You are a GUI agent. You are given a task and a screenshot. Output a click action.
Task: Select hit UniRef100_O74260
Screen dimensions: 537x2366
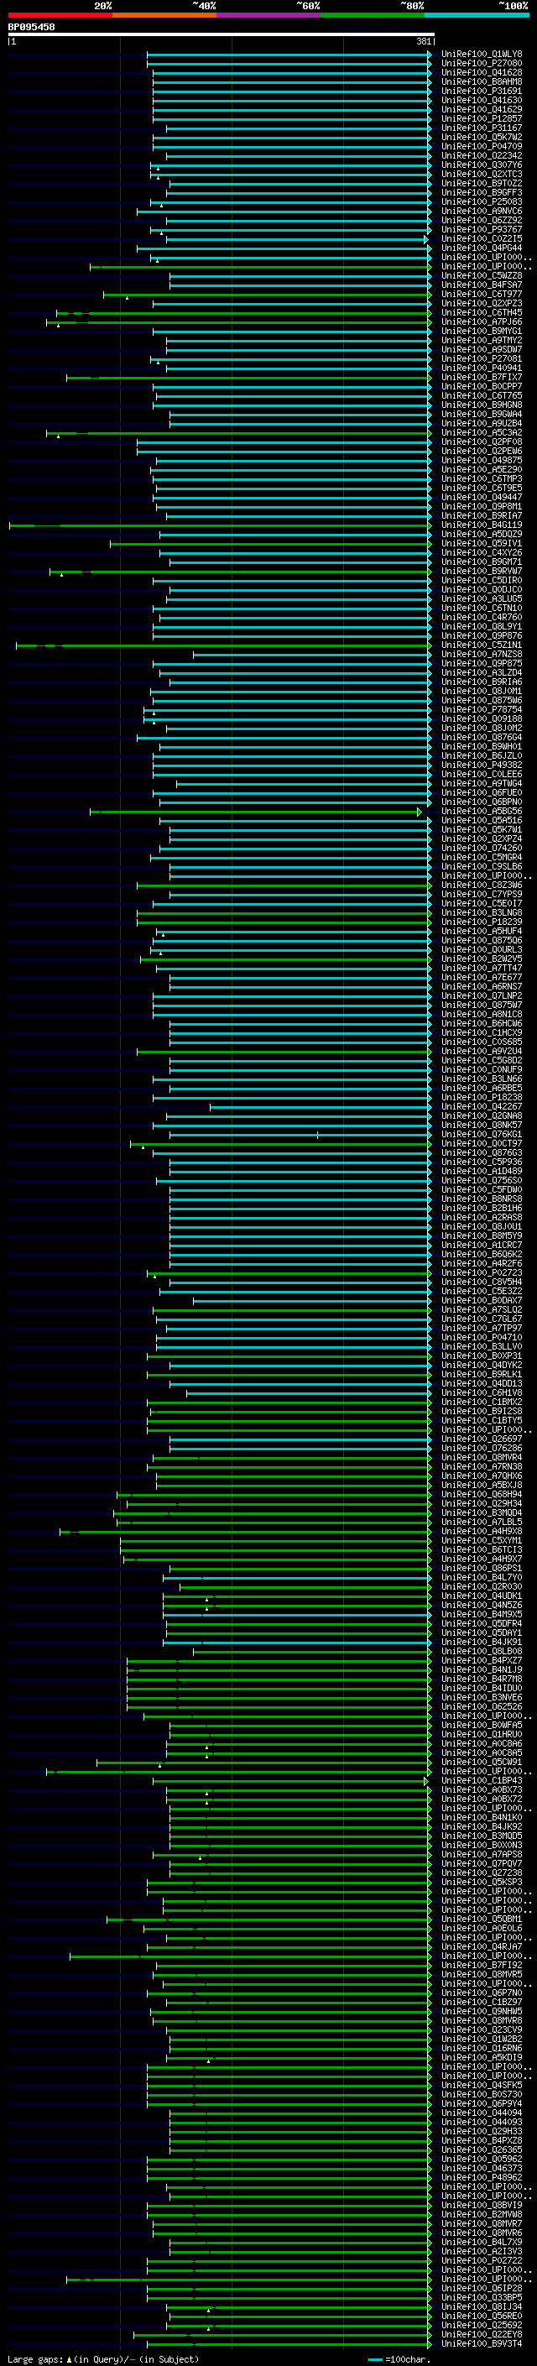click(481, 849)
